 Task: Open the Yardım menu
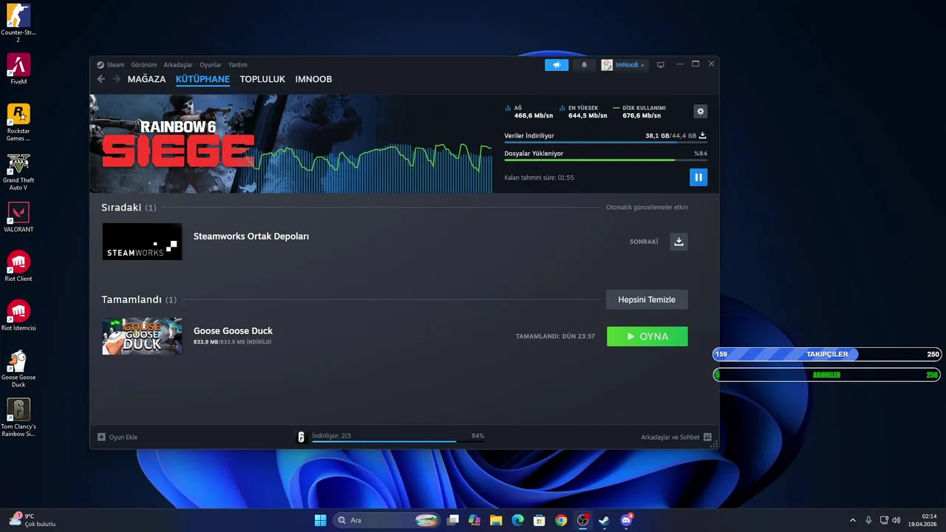(238, 65)
